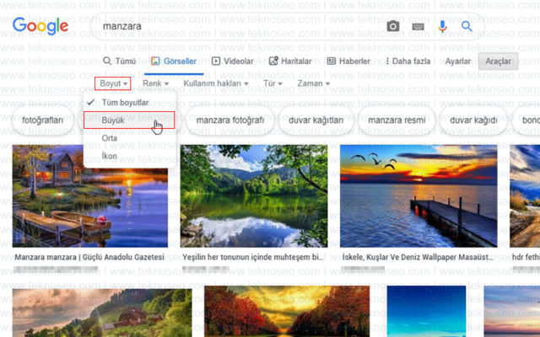Click manzara resmi suggestion chip
This screenshot has width=540, height=337.
(x=397, y=120)
